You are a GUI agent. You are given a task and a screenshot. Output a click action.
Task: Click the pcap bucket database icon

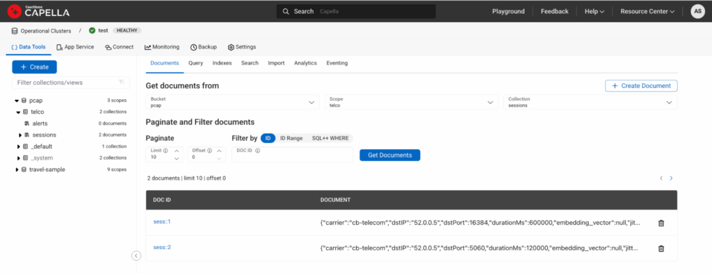click(24, 101)
